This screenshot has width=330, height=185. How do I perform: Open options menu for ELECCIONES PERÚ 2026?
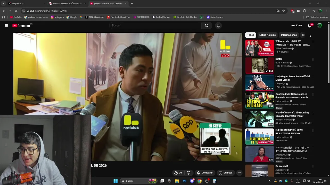coord(313,131)
